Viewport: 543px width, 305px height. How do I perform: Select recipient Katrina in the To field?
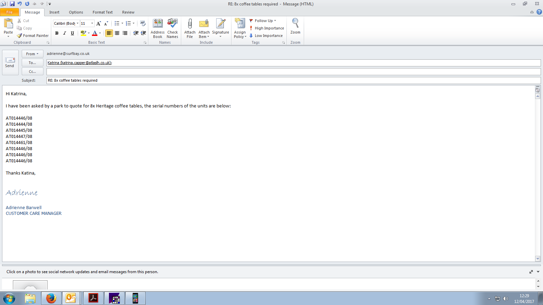[79, 63]
